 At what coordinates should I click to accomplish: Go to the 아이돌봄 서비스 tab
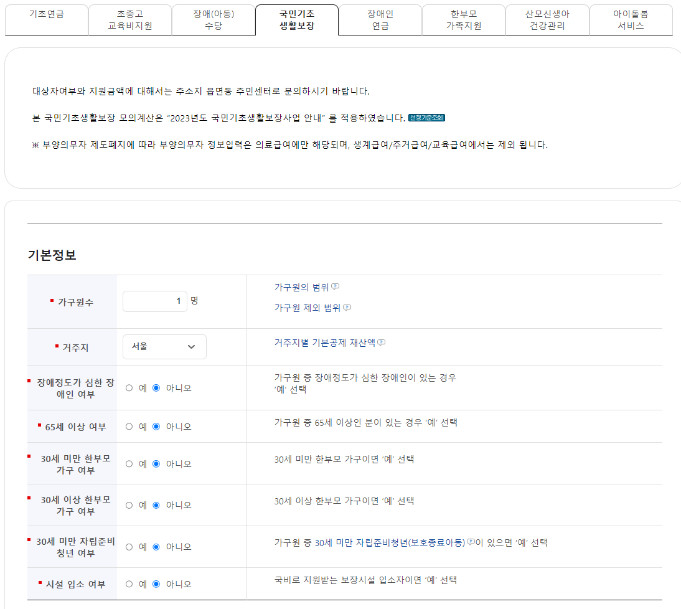click(631, 20)
